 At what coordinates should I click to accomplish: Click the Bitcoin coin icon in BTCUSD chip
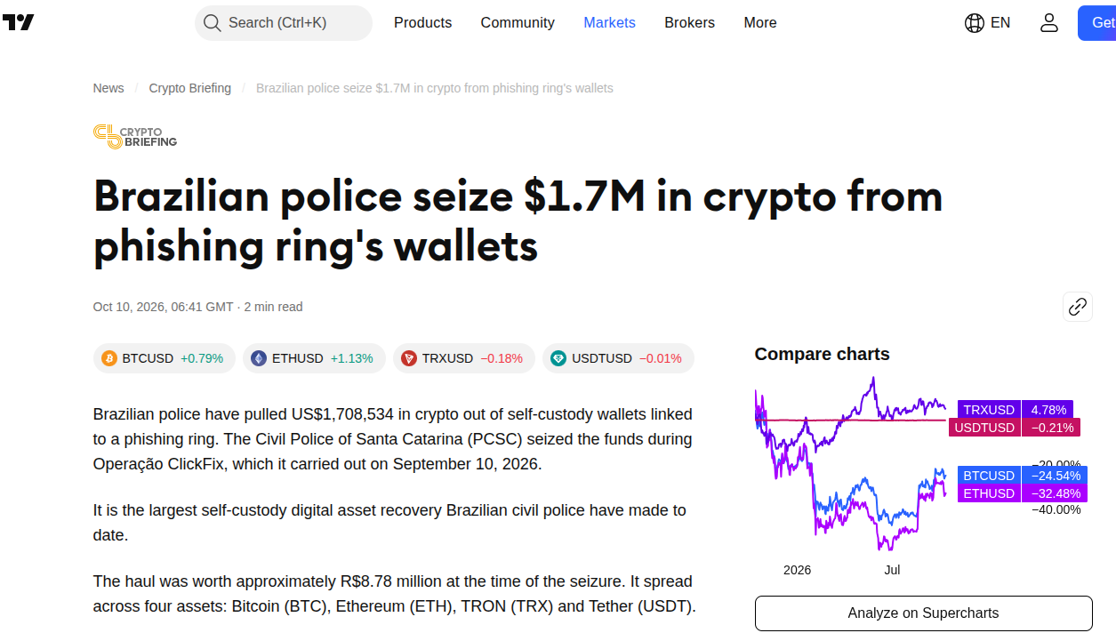(x=109, y=358)
